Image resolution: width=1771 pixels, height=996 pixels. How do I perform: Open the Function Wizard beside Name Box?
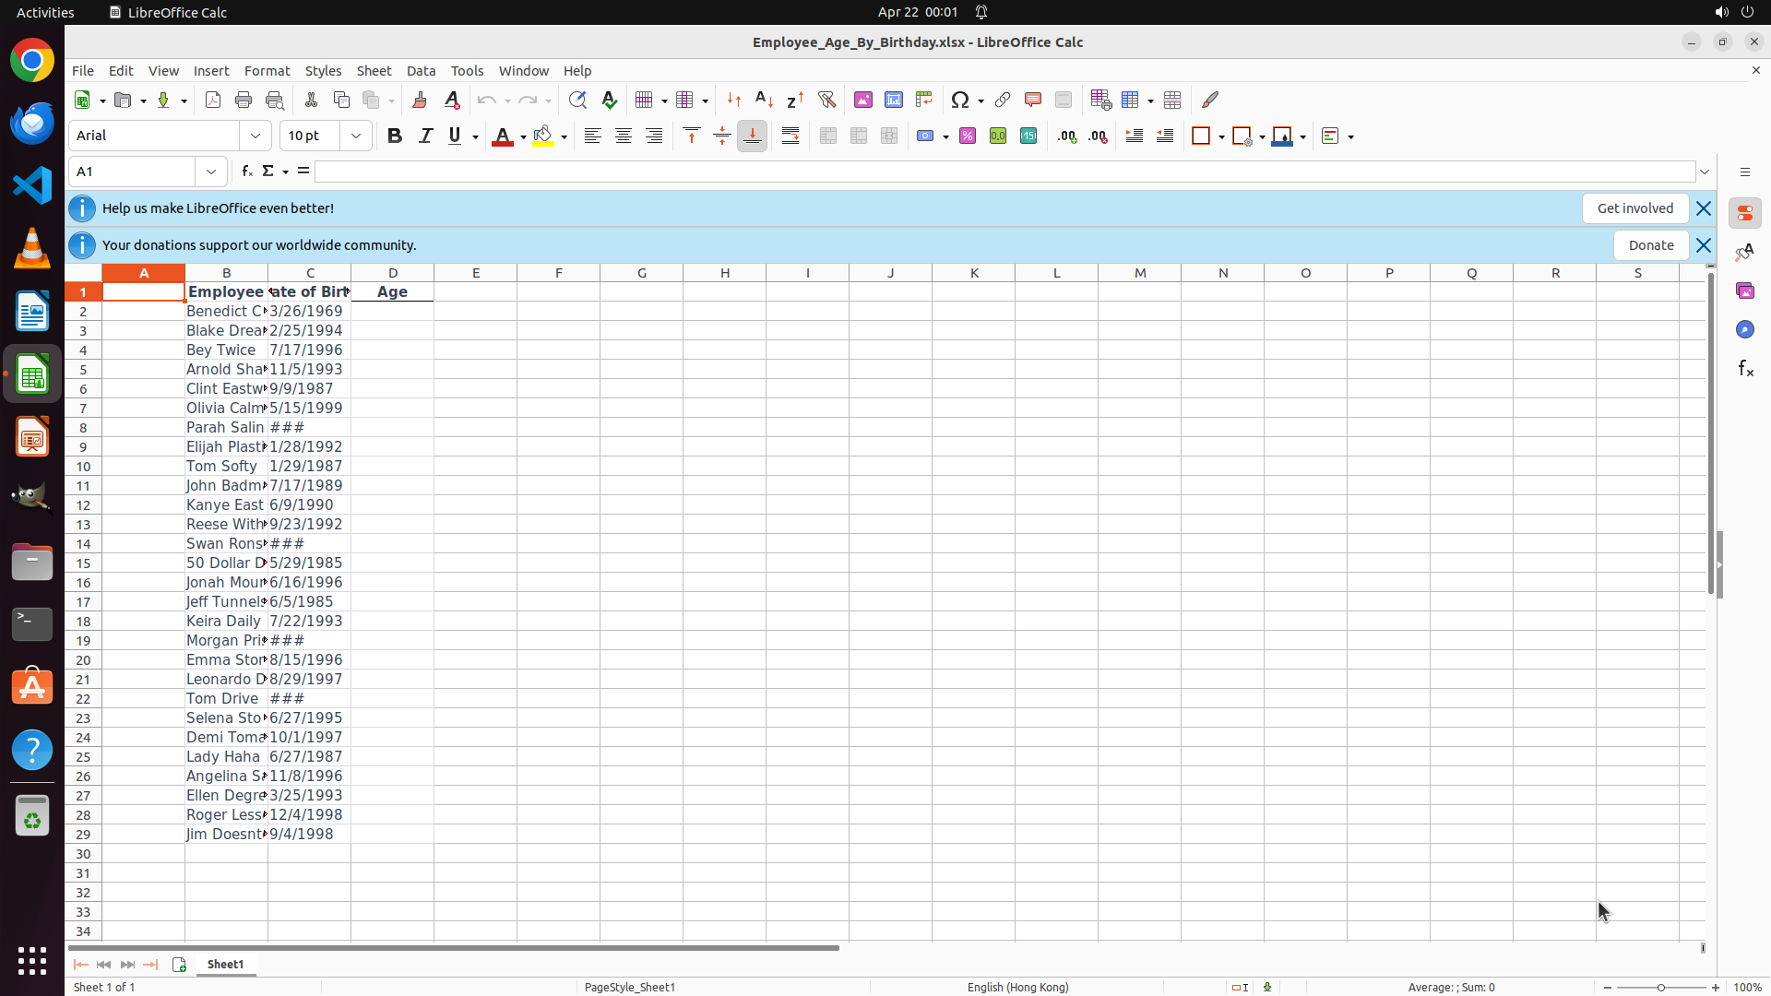[247, 172]
